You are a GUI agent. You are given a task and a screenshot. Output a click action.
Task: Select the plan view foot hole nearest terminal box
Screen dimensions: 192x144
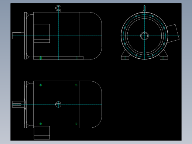click(41, 124)
